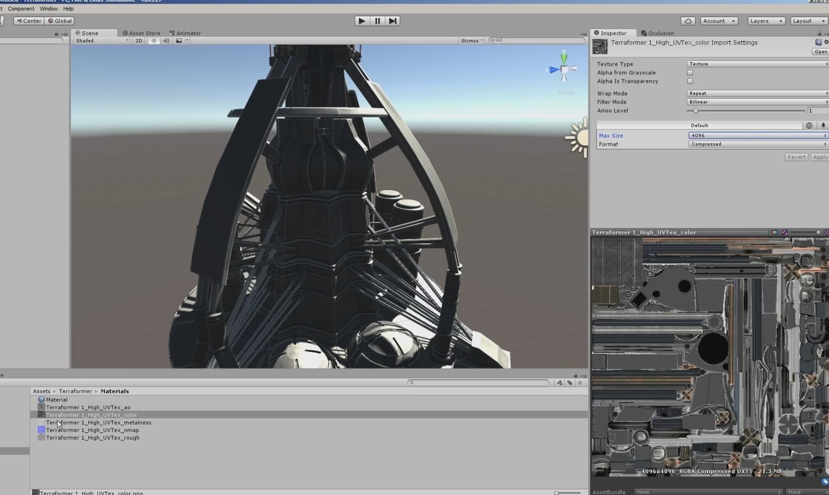829x495 pixels.
Task: Select the standalone download-arrow platform tab
Action: [823, 126]
